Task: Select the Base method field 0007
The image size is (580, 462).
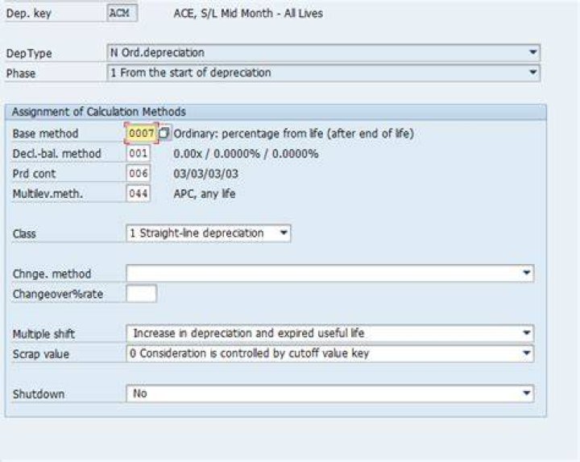Action: pyautogui.click(x=142, y=133)
